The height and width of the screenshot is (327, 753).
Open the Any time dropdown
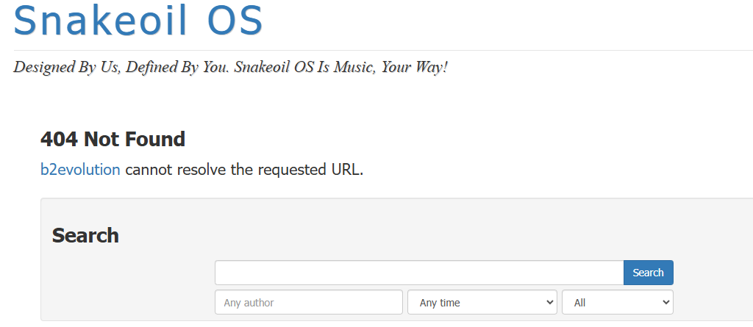coord(482,303)
